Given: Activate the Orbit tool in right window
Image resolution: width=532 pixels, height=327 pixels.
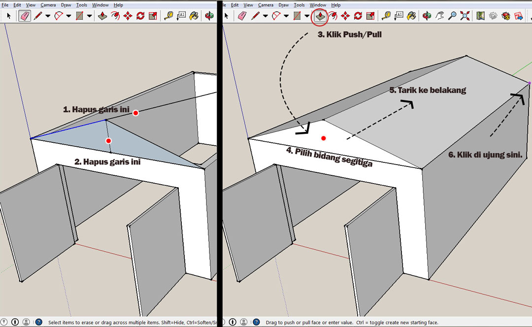Looking at the screenshot, I should click(x=427, y=16).
